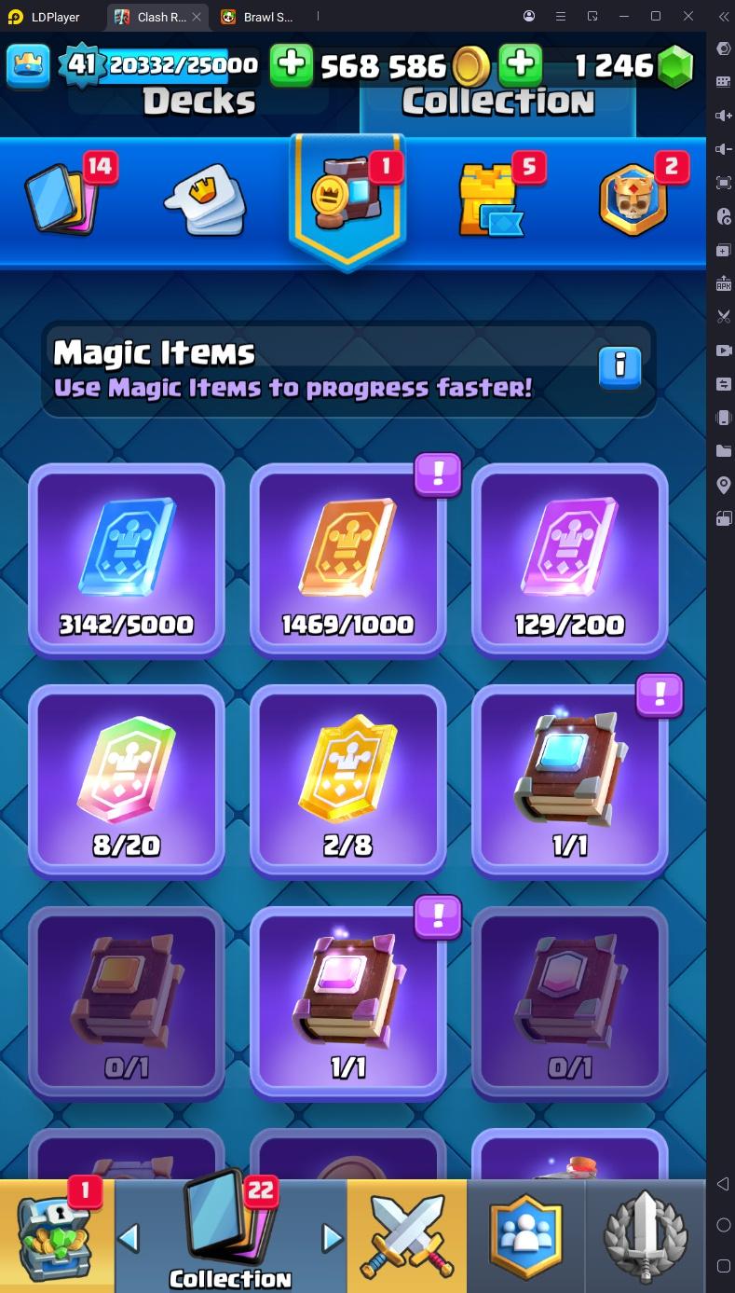Switch to the Collection tab at top
Viewport: 735px width, 1293px height.
pos(498,102)
